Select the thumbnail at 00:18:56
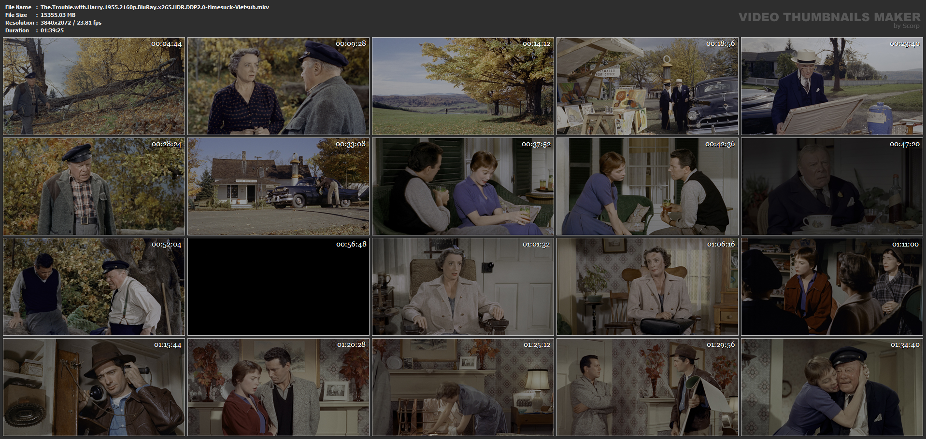 [647, 86]
